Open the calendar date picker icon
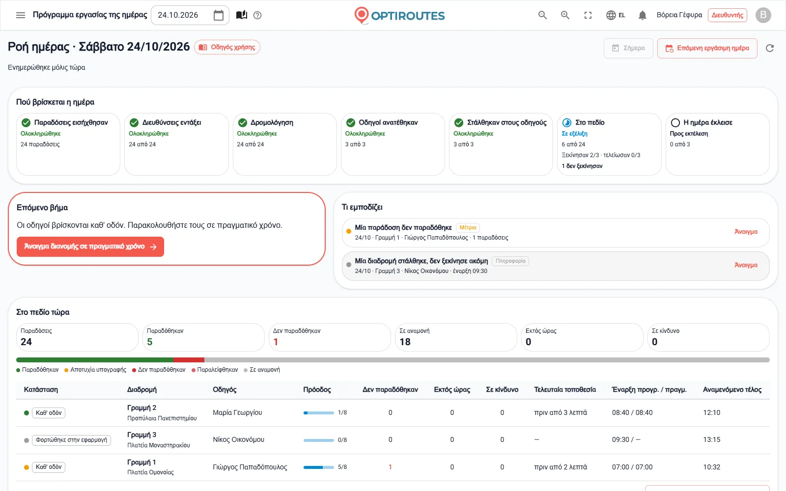Screen dimensions: 786x491 [219, 15]
